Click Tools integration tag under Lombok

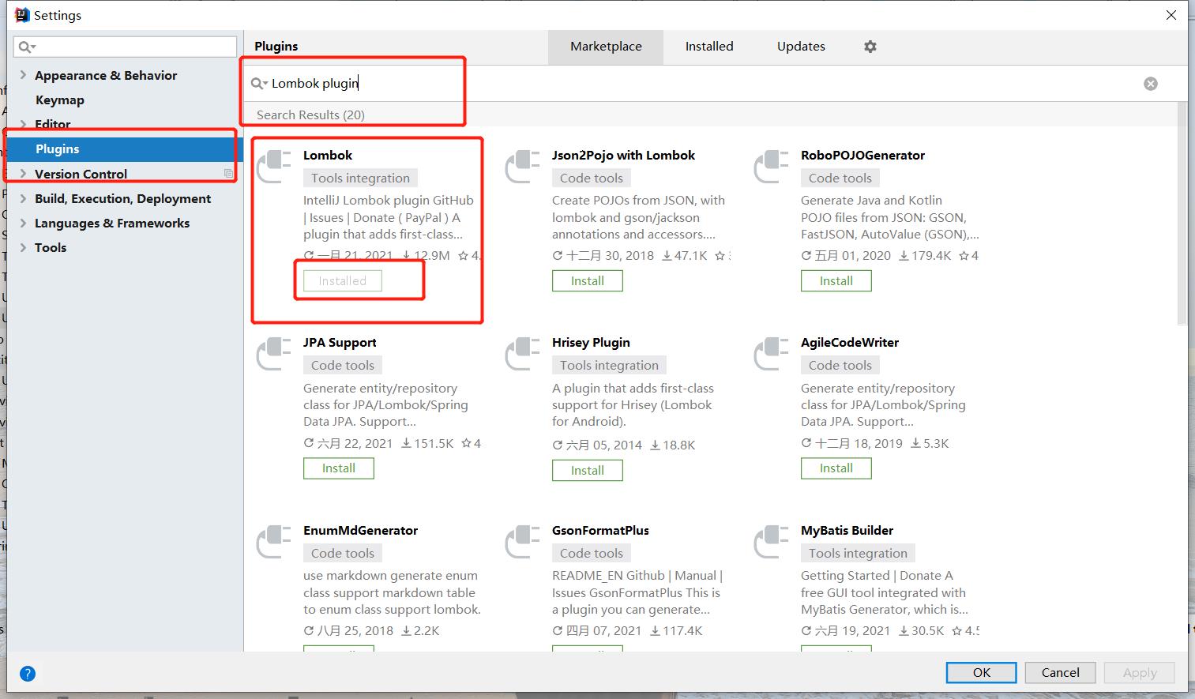point(360,179)
